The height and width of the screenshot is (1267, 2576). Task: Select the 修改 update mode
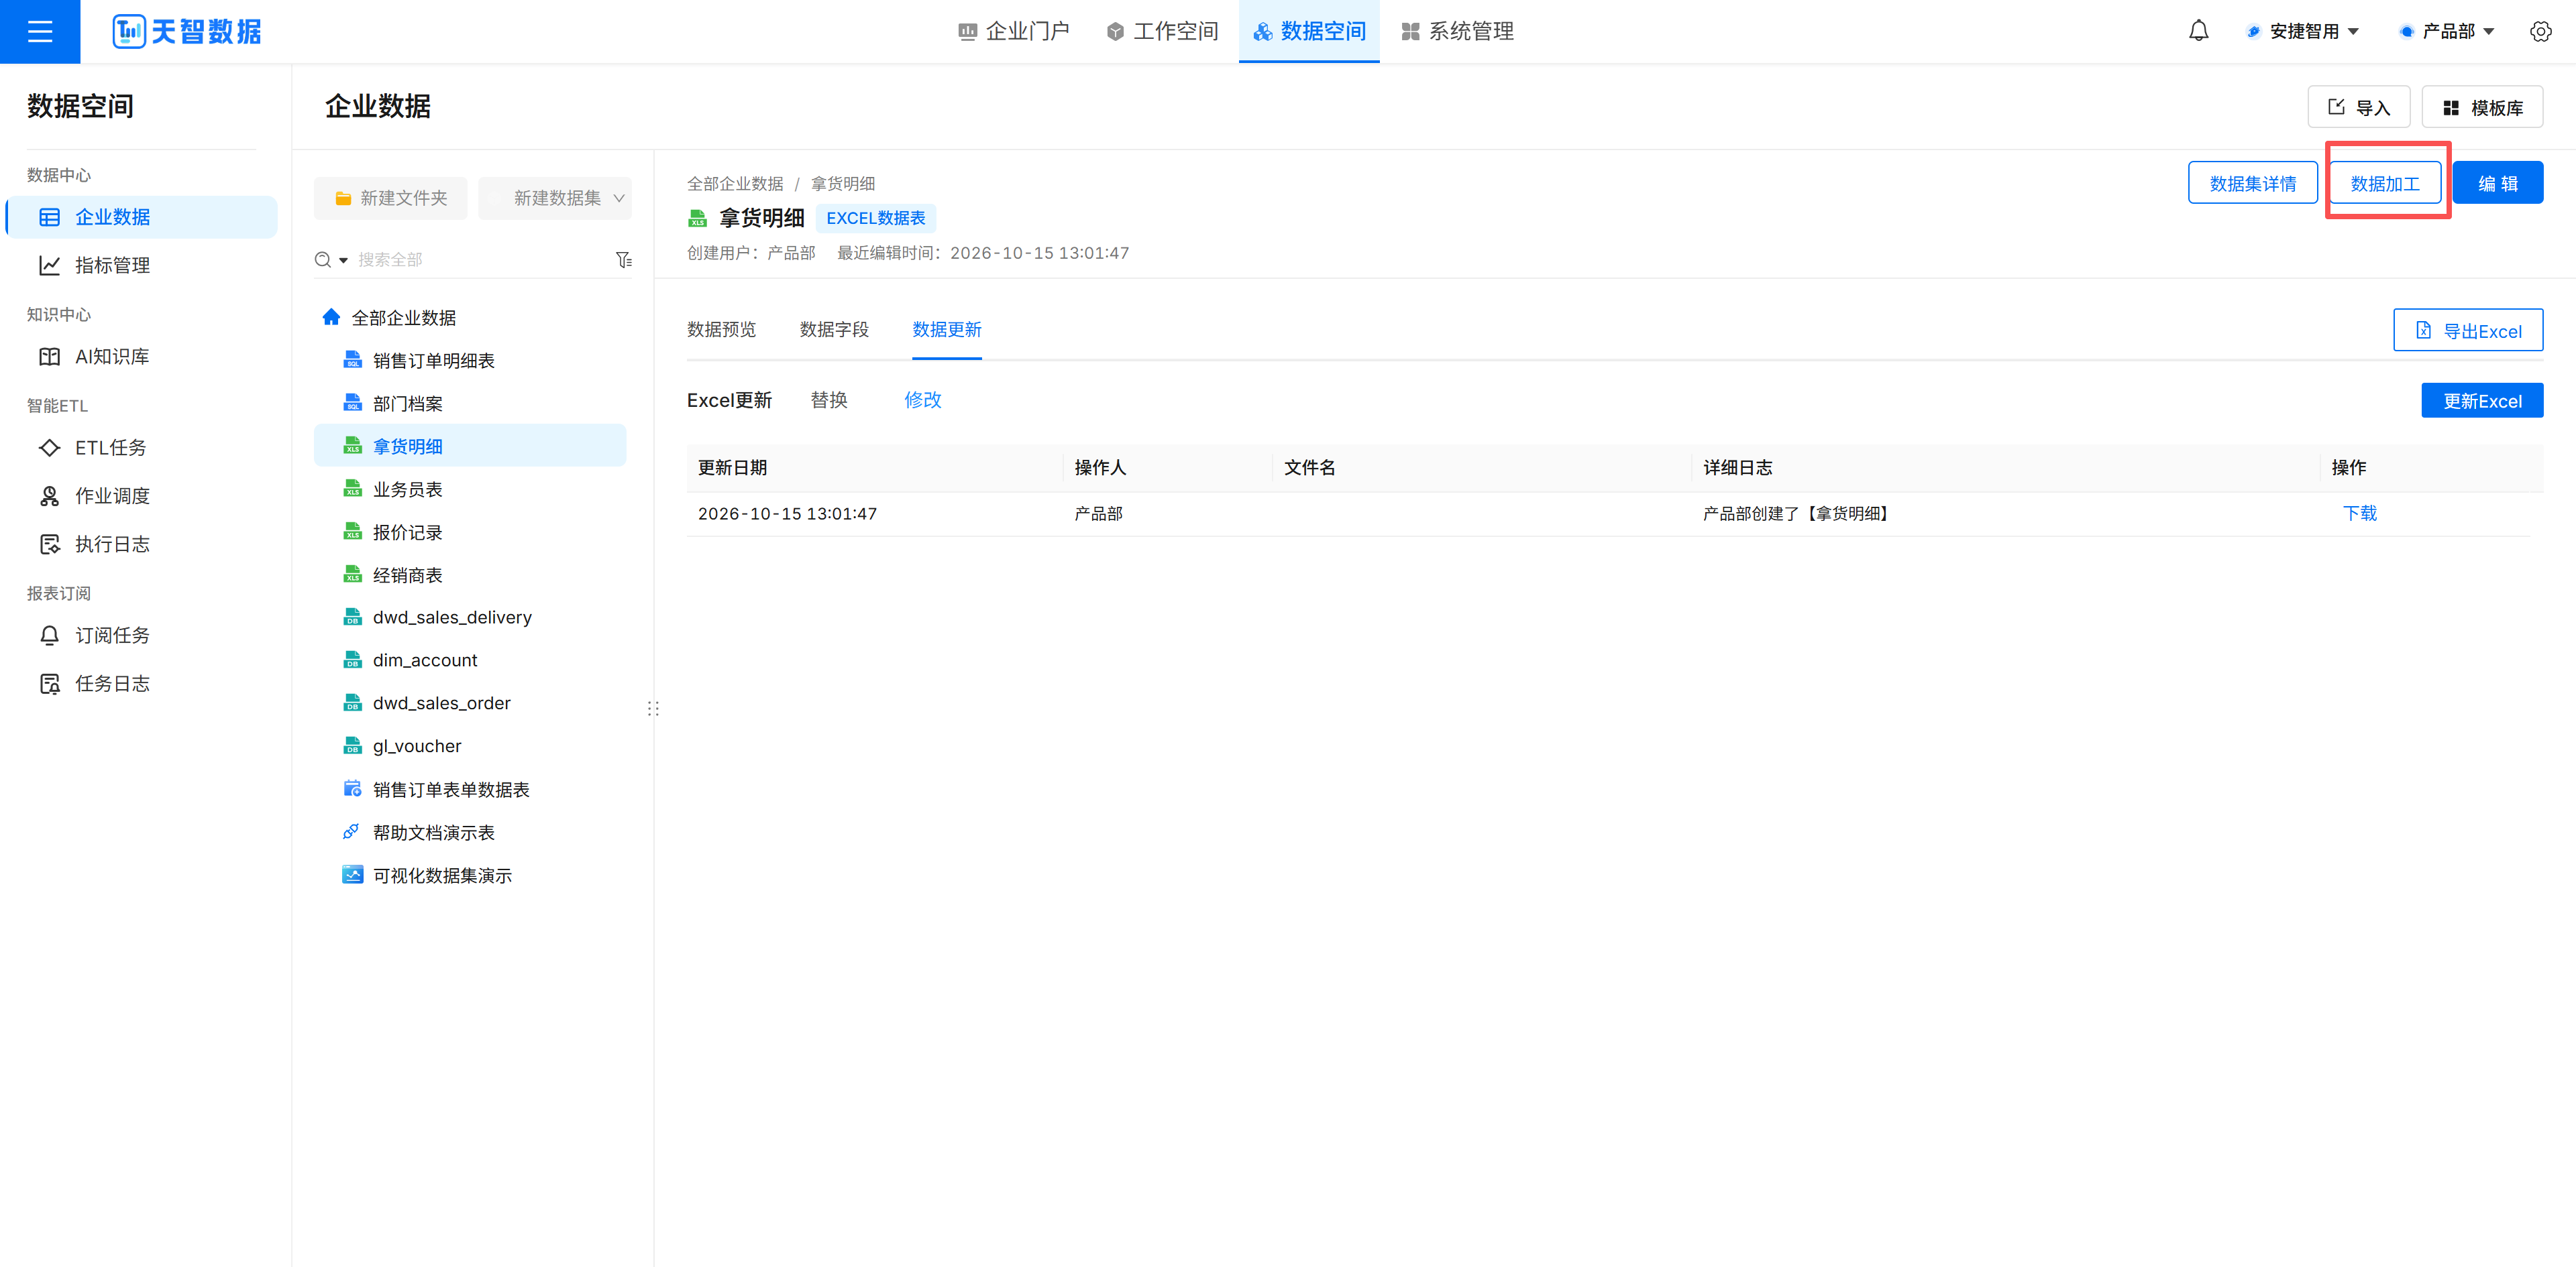pos(923,400)
